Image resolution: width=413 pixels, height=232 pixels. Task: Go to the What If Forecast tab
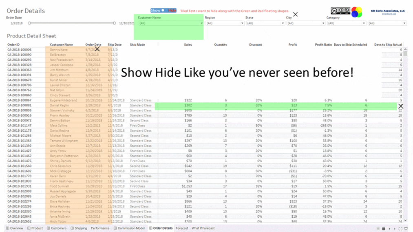coord(203,228)
